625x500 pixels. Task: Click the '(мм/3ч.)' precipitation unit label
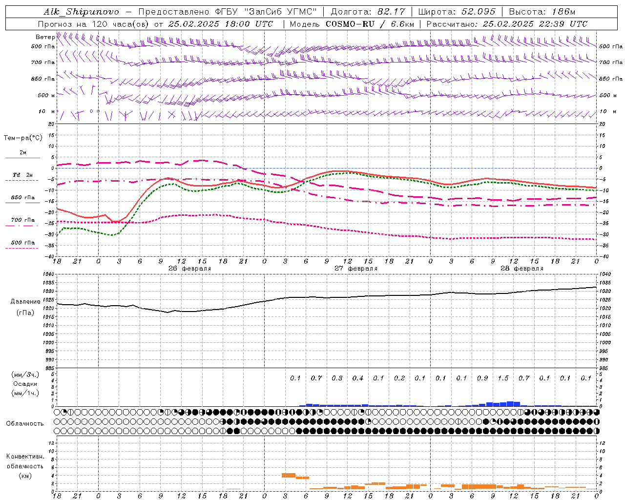pos(25,375)
